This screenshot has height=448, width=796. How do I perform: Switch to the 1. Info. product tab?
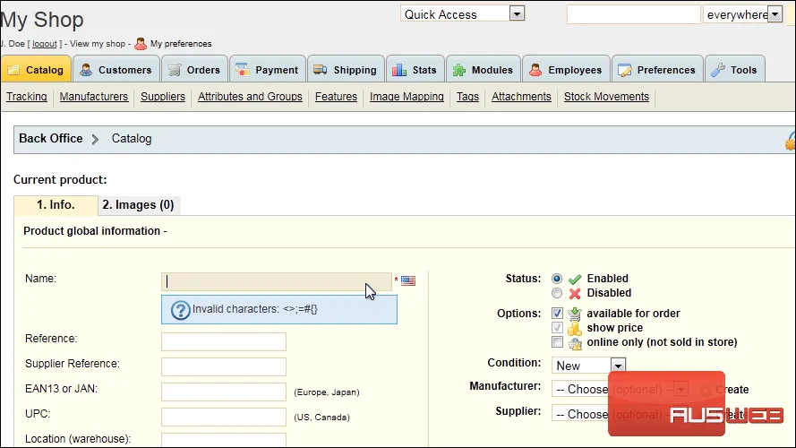(x=56, y=205)
